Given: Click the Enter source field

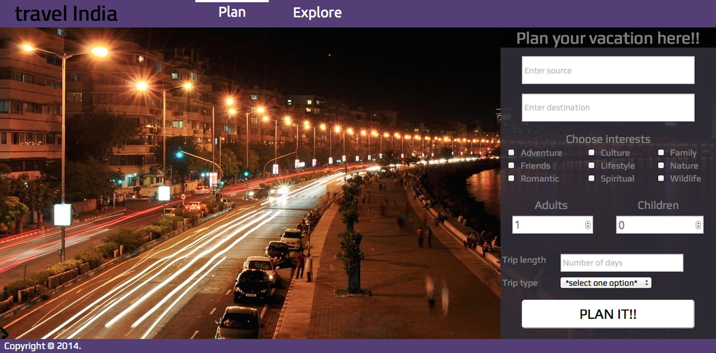Looking at the screenshot, I should [608, 70].
